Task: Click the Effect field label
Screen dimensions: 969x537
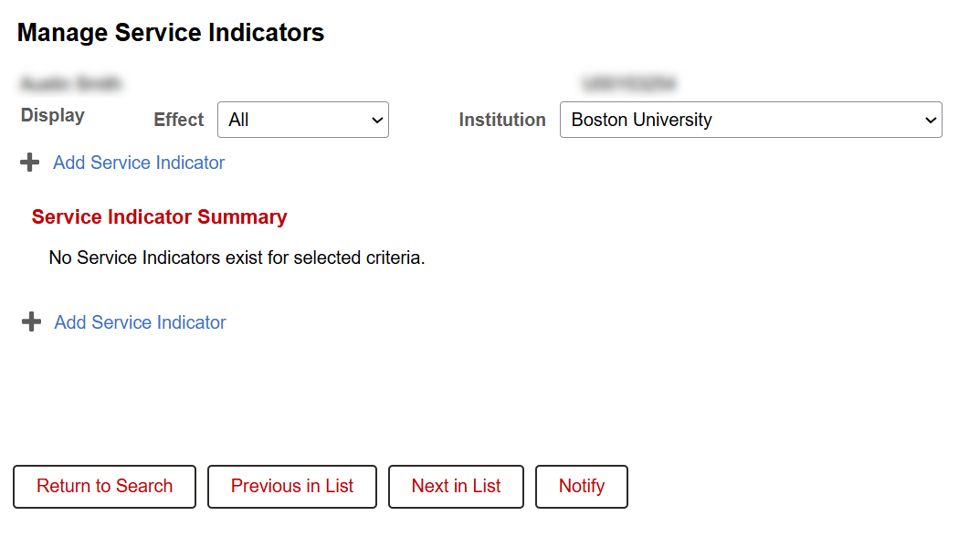Action: 179,120
